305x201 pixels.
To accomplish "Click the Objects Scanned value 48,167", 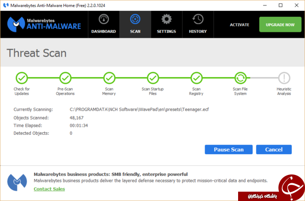I will [76, 118].
